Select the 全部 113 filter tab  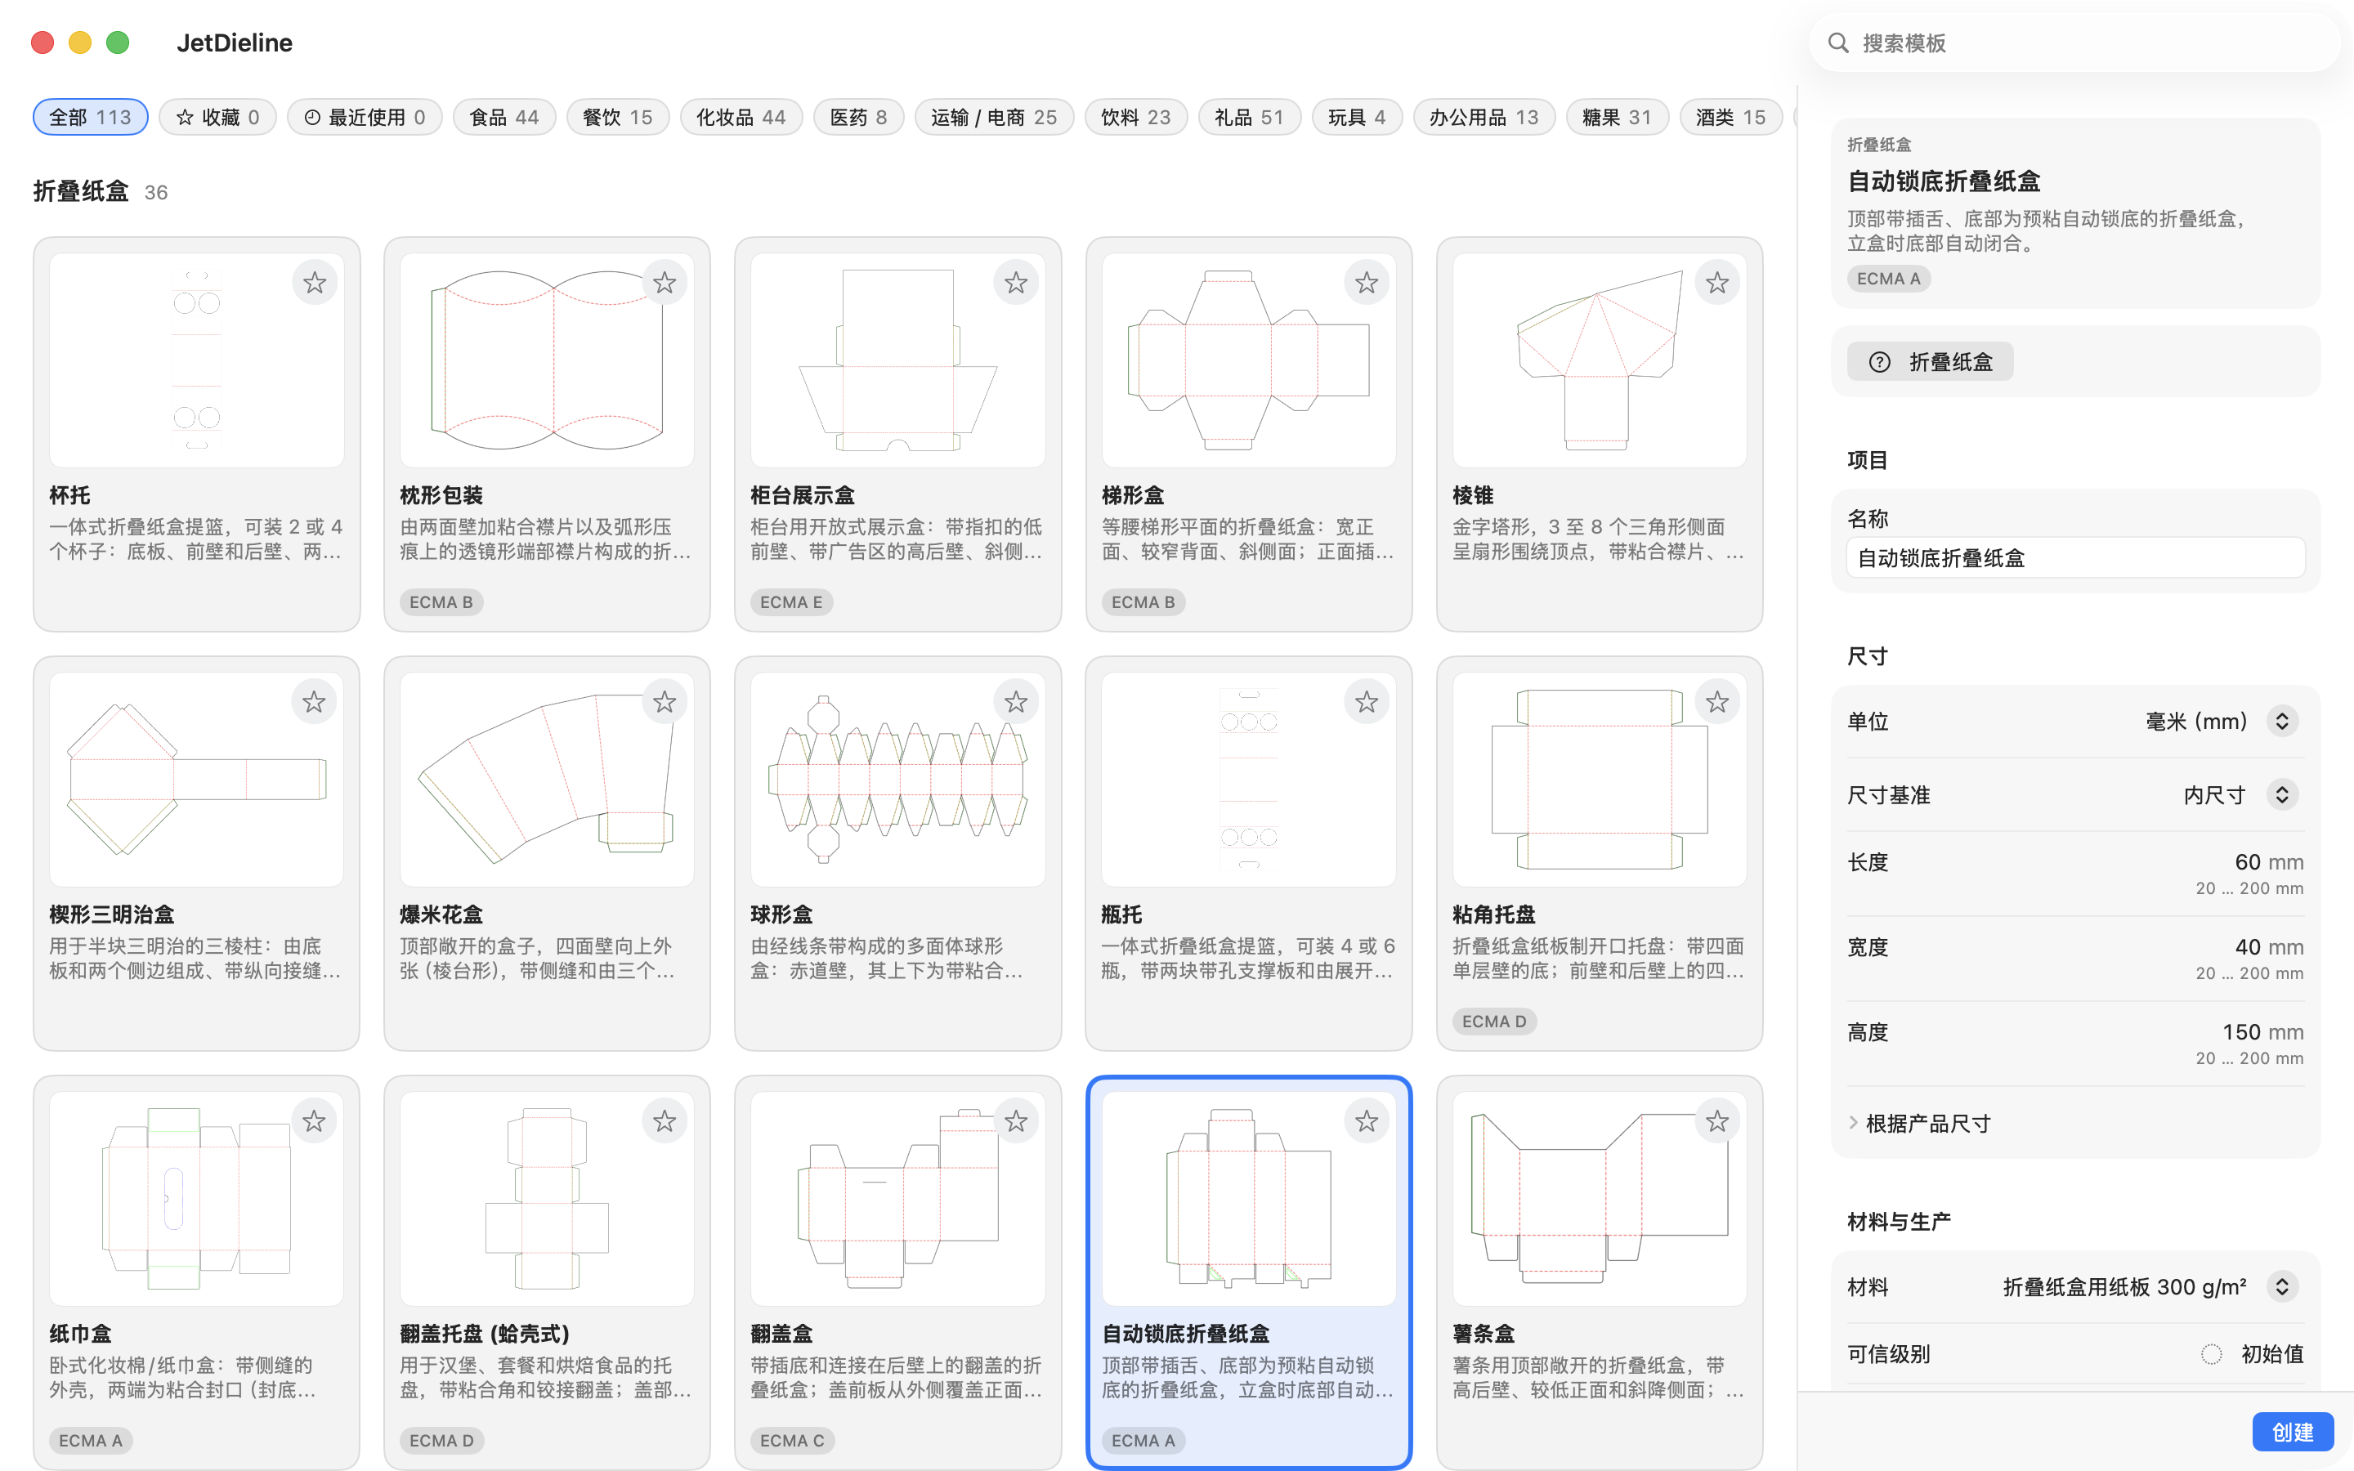pos(91,117)
